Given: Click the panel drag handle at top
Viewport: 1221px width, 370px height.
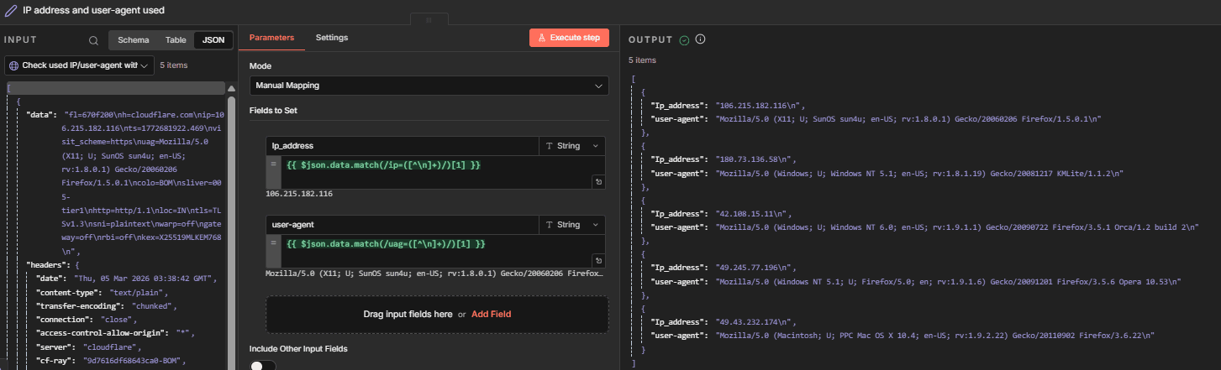Looking at the screenshot, I should tap(429, 18).
